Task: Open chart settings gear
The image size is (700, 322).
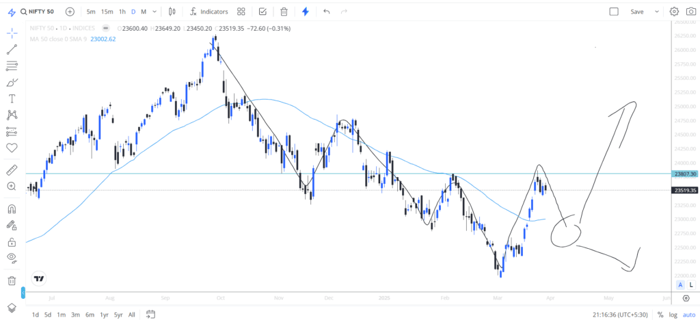Action: click(x=674, y=12)
